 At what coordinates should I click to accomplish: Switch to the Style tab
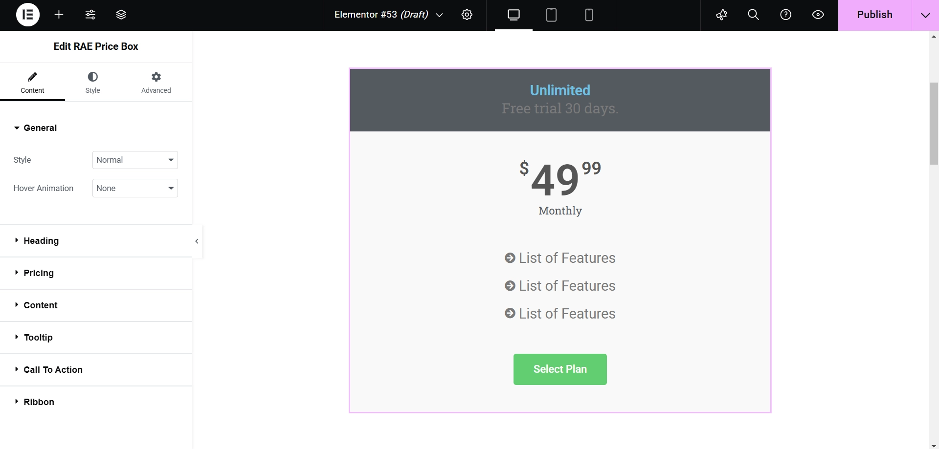(x=92, y=83)
